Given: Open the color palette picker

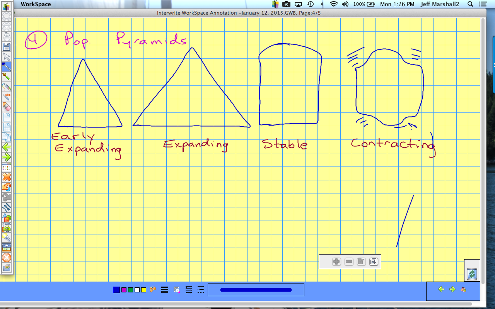Looking at the screenshot, I should point(152,290).
